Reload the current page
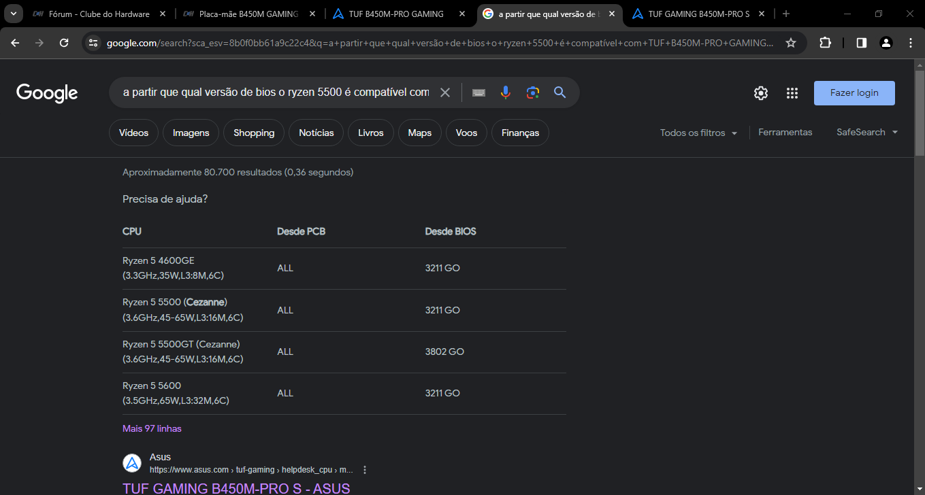This screenshot has width=925, height=495. pos(64,43)
